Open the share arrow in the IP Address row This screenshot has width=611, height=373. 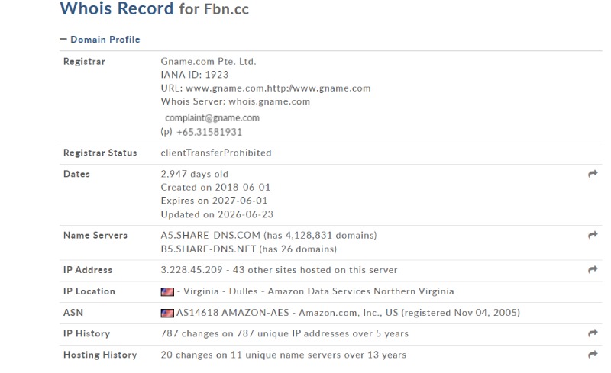point(593,269)
